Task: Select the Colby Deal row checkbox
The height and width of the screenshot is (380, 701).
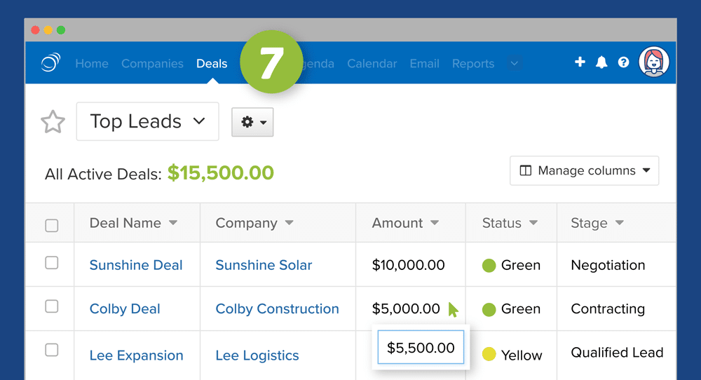Action: 51,306
